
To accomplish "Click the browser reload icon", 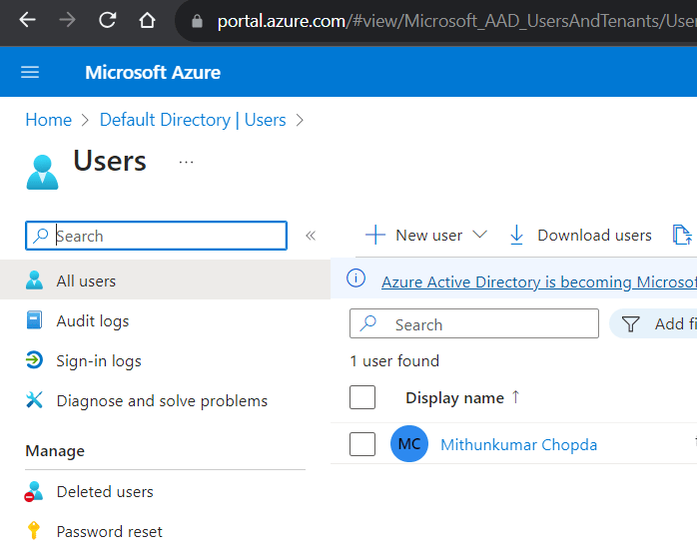I will (107, 20).
